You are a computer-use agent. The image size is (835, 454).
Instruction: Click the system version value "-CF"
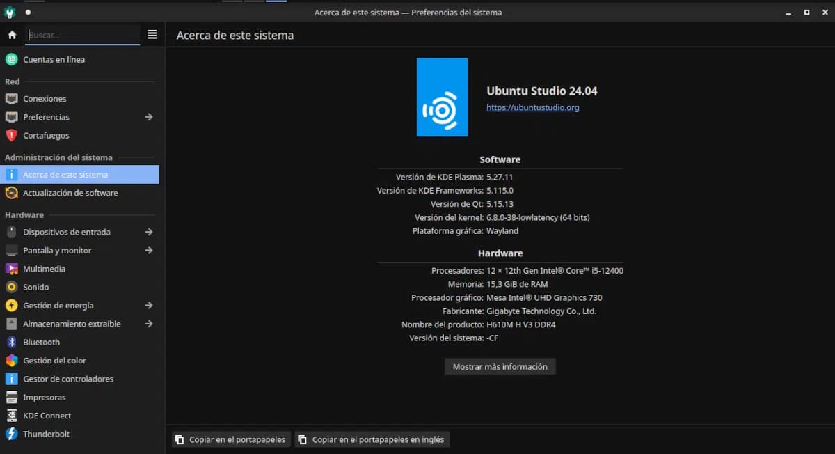pos(493,338)
